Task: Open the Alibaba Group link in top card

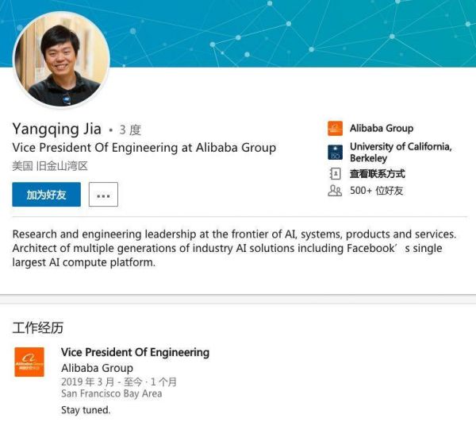Action: (382, 129)
